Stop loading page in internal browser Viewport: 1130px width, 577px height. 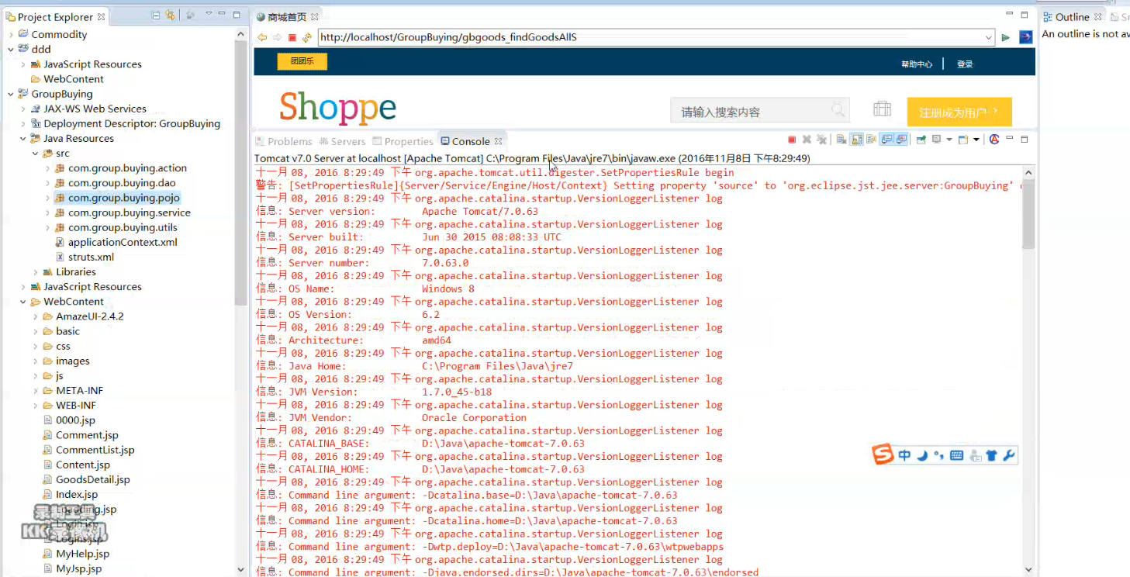292,37
